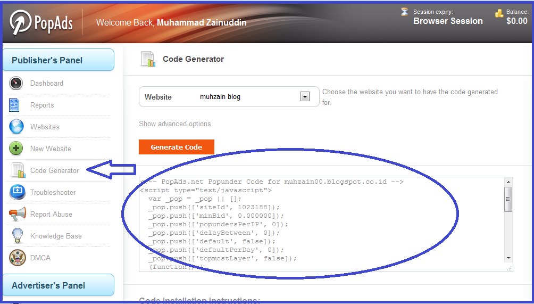Click the code area scroll-down arrow
The height and width of the screenshot is (304, 534).
pyautogui.click(x=508, y=258)
